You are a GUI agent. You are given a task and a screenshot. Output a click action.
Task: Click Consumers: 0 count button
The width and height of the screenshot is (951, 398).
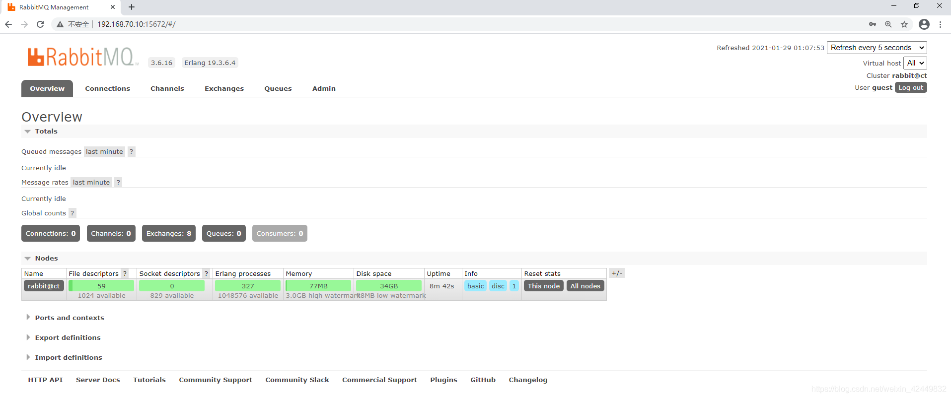pyautogui.click(x=280, y=234)
